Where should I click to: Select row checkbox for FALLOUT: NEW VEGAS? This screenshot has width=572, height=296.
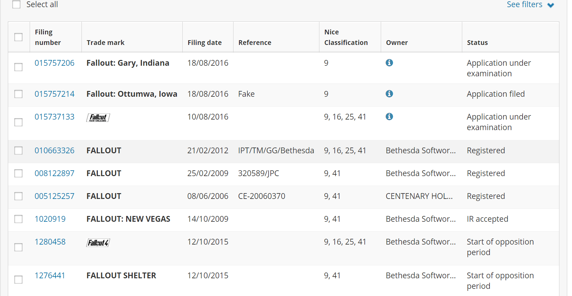[18, 219]
